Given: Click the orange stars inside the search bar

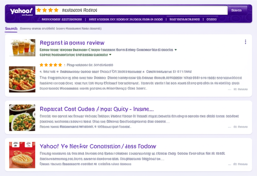Looking at the screenshot, I should 47,10.
